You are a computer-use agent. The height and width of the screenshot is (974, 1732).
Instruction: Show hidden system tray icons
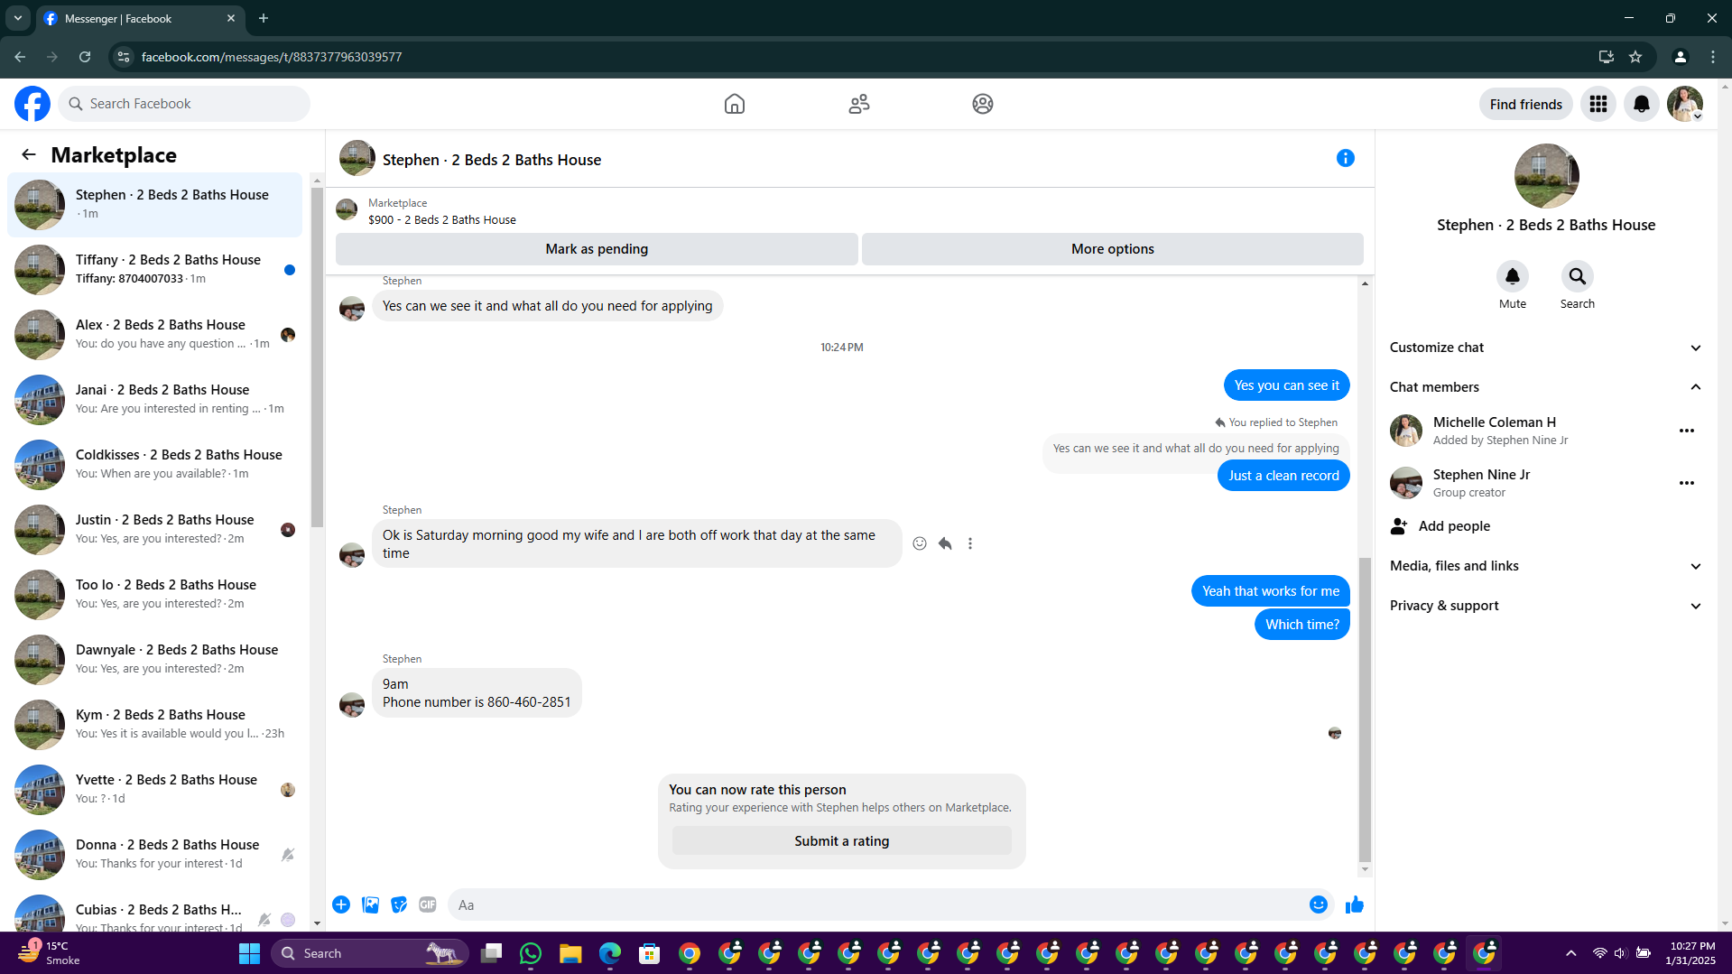(1571, 953)
